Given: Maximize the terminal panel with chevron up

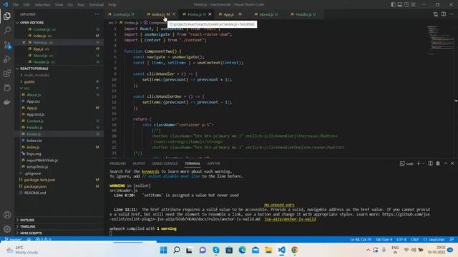Looking at the screenshot, I should [445, 163].
